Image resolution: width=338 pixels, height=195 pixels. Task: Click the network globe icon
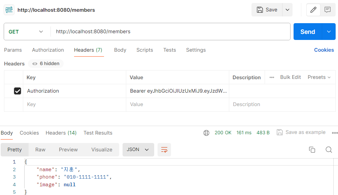pos(206,133)
